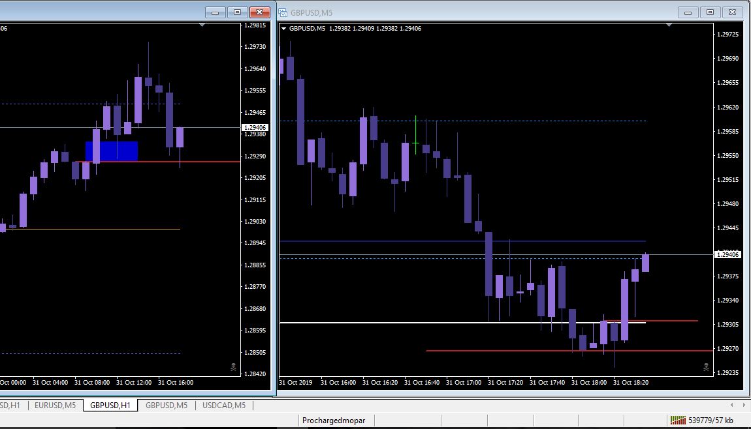Click price level 1.29550 on the M5 scale

pyautogui.click(x=727, y=155)
